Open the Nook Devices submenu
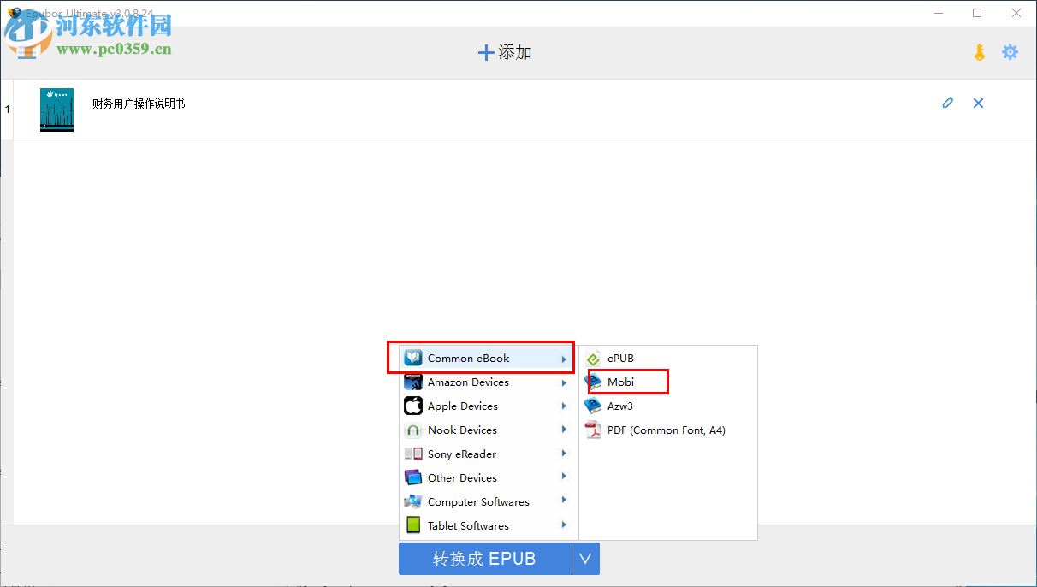The image size is (1037, 587). 486,430
